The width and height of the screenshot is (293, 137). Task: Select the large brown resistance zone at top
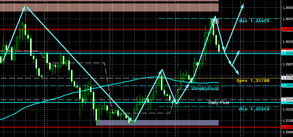[109, 7]
